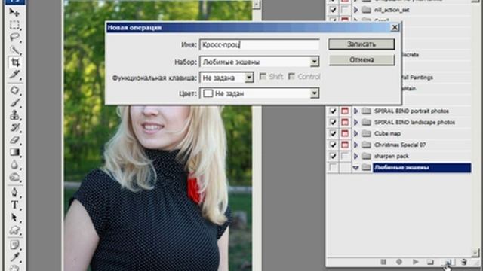Select the Любимые экшены set row

click(422, 168)
